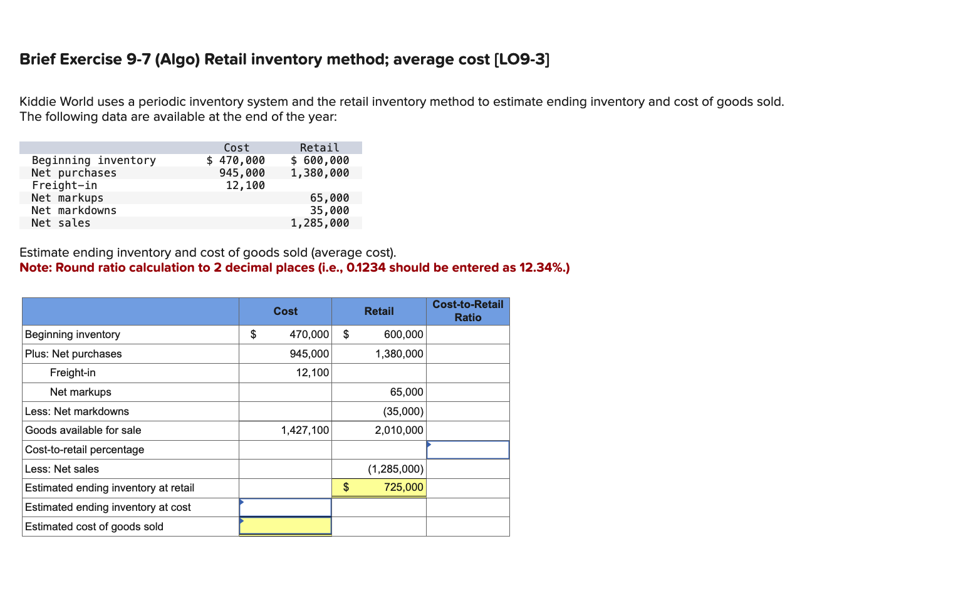Screen dimensions: 978x591
Task: Click 945,000 in the answer table's Net purchases row
Action: (x=310, y=354)
